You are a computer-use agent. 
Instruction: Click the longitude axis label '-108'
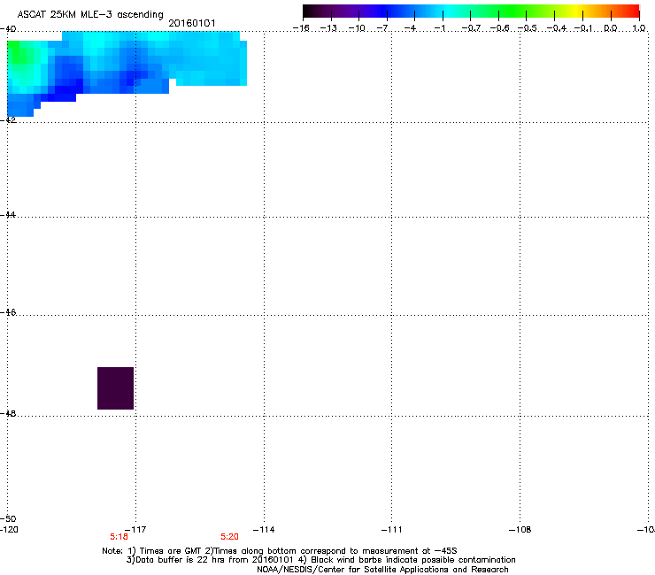pyautogui.click(x=520, y=530)
